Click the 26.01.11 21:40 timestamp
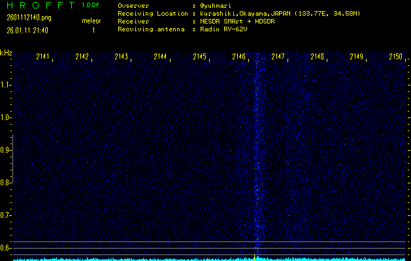Screen dimensions: 411x261 pyautogui.click(x=27, y=30)
